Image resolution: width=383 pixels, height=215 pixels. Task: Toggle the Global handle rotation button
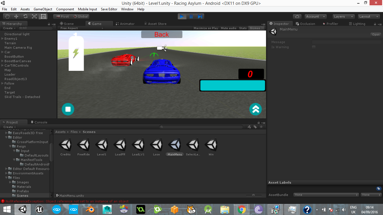click(80, 17)
